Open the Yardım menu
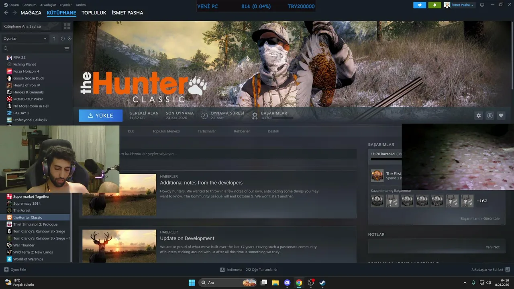The width and height of the screenshot is (514, 289). [81, 5]
